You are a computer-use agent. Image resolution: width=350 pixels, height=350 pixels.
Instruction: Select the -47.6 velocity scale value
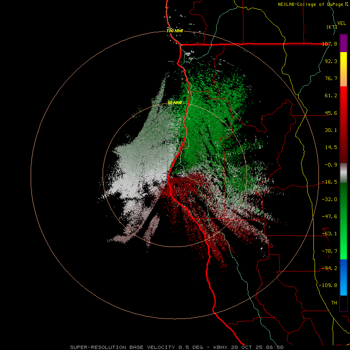pyautogui.click(x=329, y=217)
